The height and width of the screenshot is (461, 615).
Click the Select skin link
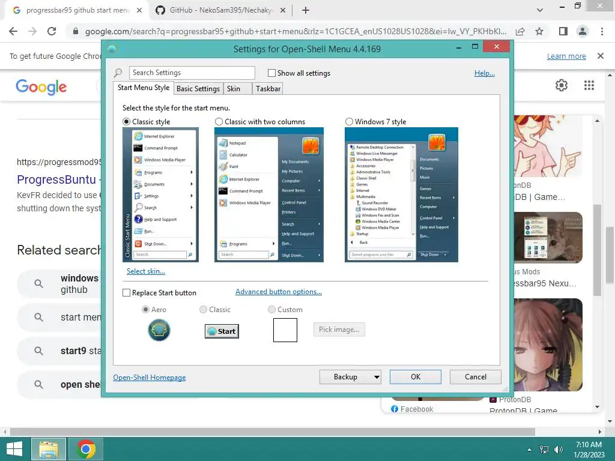145,271
